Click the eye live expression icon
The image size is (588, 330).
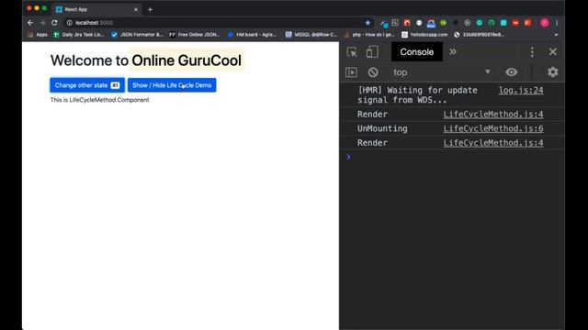click(x=511, y=71)
